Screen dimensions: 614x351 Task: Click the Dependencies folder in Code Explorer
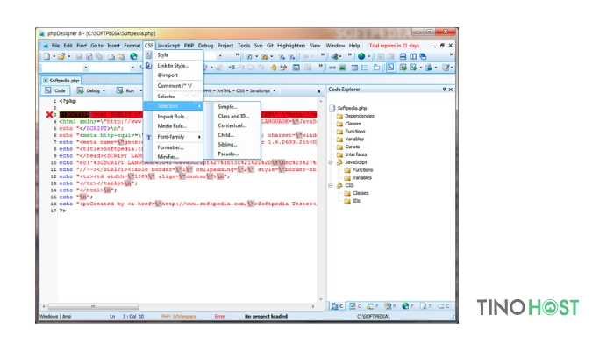pyautogui.click(x=355, y=116)
